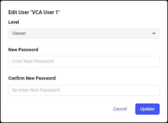Focus the Enter New Password field
The height and width of the screenshot is (123, 168).
coord(84,62)
